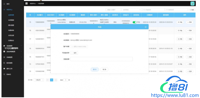
Task: Click the end time date field
Action: point(176,10)
